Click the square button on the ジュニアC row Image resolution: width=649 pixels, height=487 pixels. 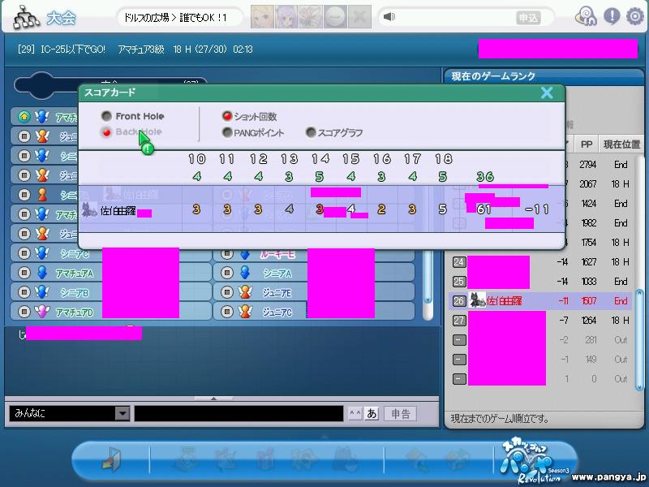point(227,312)
